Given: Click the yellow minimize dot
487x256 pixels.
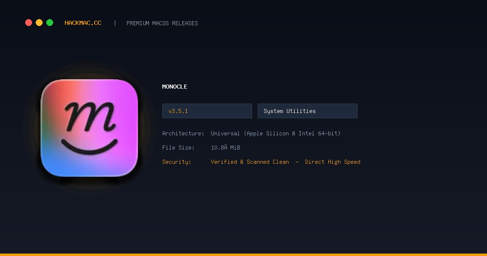Looking at the screenshot, I should pyautogui.click(x=39, y=23).
